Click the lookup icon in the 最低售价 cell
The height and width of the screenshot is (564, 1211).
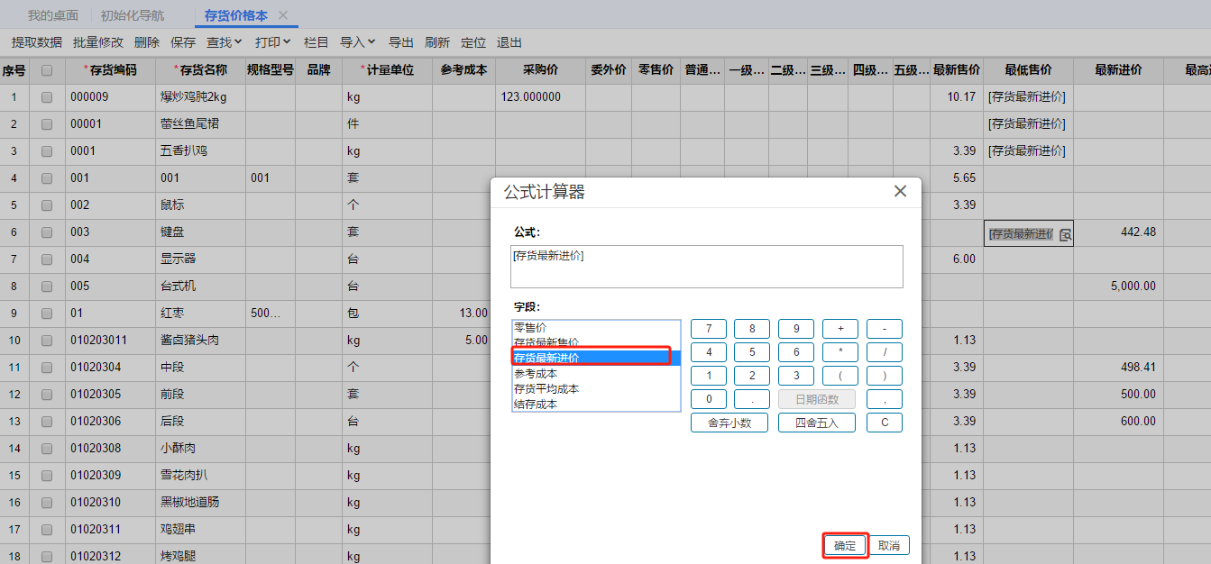click(1065, 234)
